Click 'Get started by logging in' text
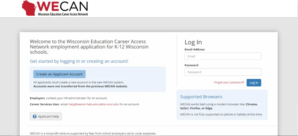The height and width of the screenshot is (136, 298). tap(79, 61)
